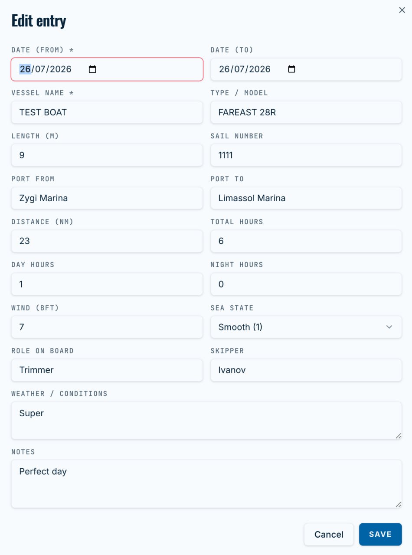Edit the Role on Board field

pos(107,370)
